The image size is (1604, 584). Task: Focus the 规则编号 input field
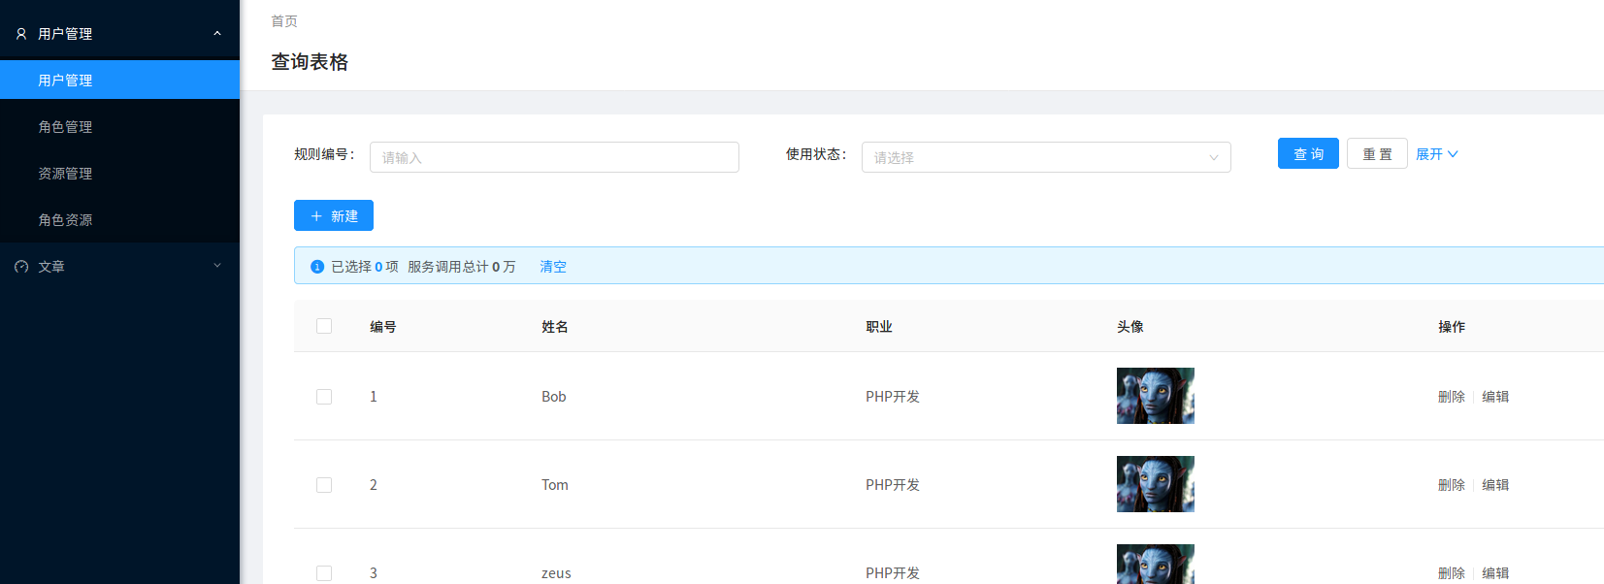pyautogui.click(x=554, y=157)
